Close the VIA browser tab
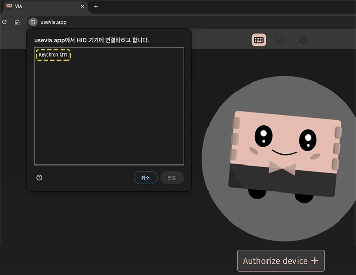Screen dimensions: 356x275 (82, 6)
